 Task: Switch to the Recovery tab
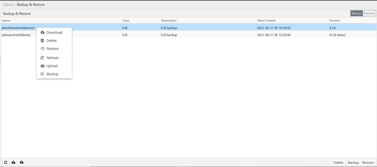point(369,14)
